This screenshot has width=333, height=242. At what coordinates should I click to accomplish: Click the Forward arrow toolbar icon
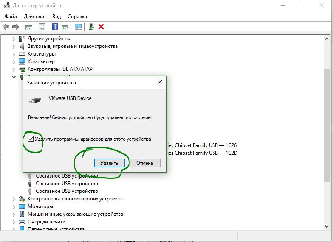click(x=16, y=27)
